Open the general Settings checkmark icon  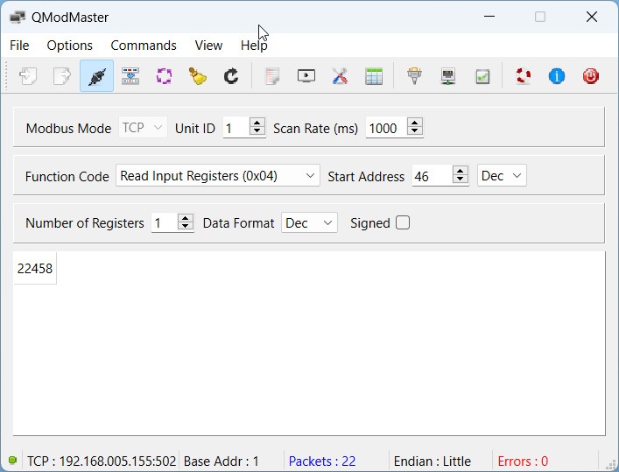(482, 76)
